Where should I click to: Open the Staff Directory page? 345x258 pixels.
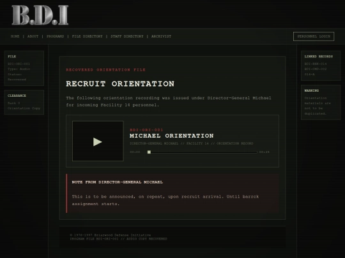tap(127, 36)
